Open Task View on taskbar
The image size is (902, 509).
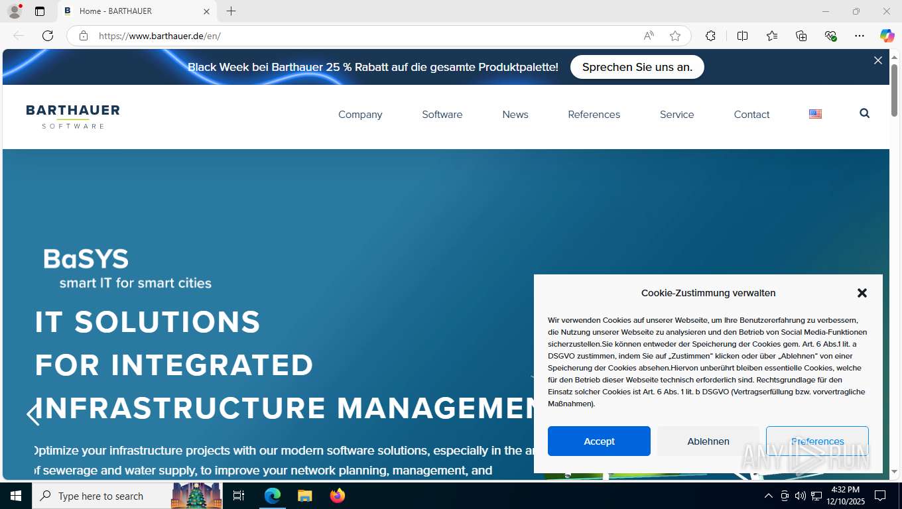239,496
